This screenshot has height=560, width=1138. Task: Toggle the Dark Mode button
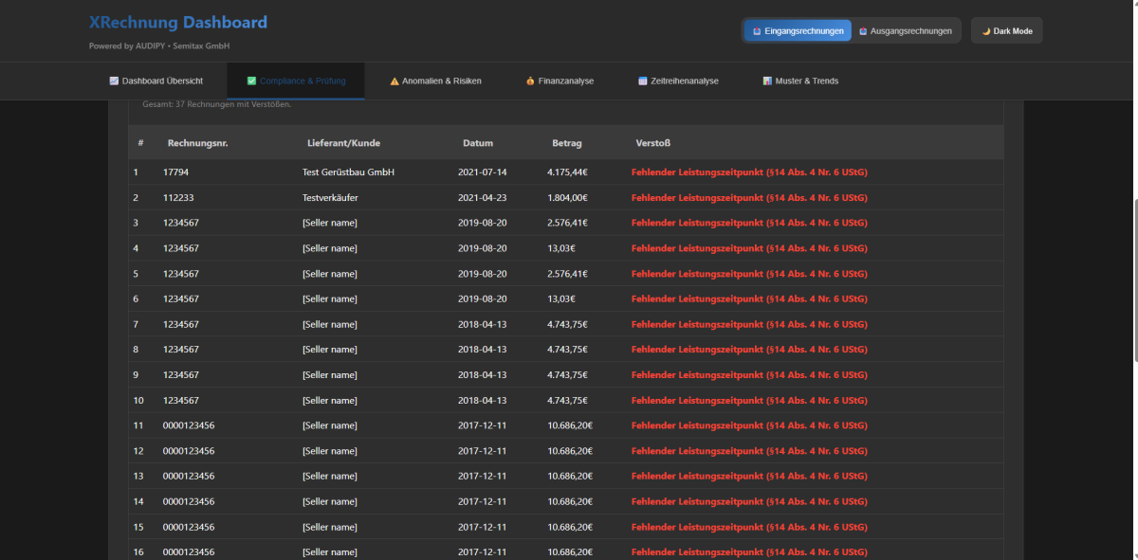[1006, 31]
